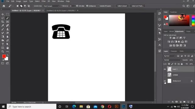
Task: Toggle the Anti-alias checkbox
Action: pos(77,6)
